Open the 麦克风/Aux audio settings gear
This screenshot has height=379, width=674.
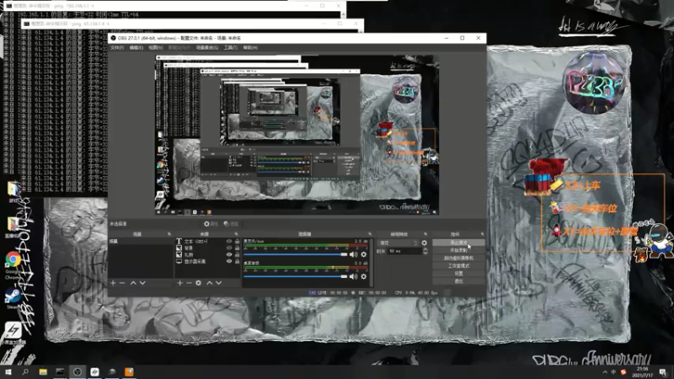364,254
